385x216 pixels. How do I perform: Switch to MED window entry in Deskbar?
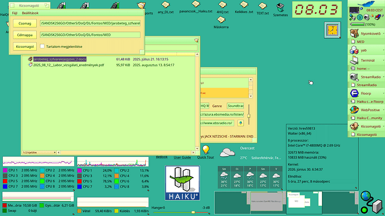point(366,42)
